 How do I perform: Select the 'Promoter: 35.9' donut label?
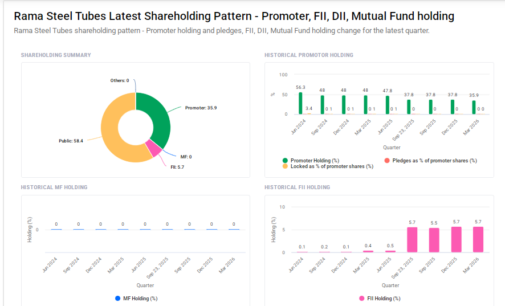click(201, 108)
